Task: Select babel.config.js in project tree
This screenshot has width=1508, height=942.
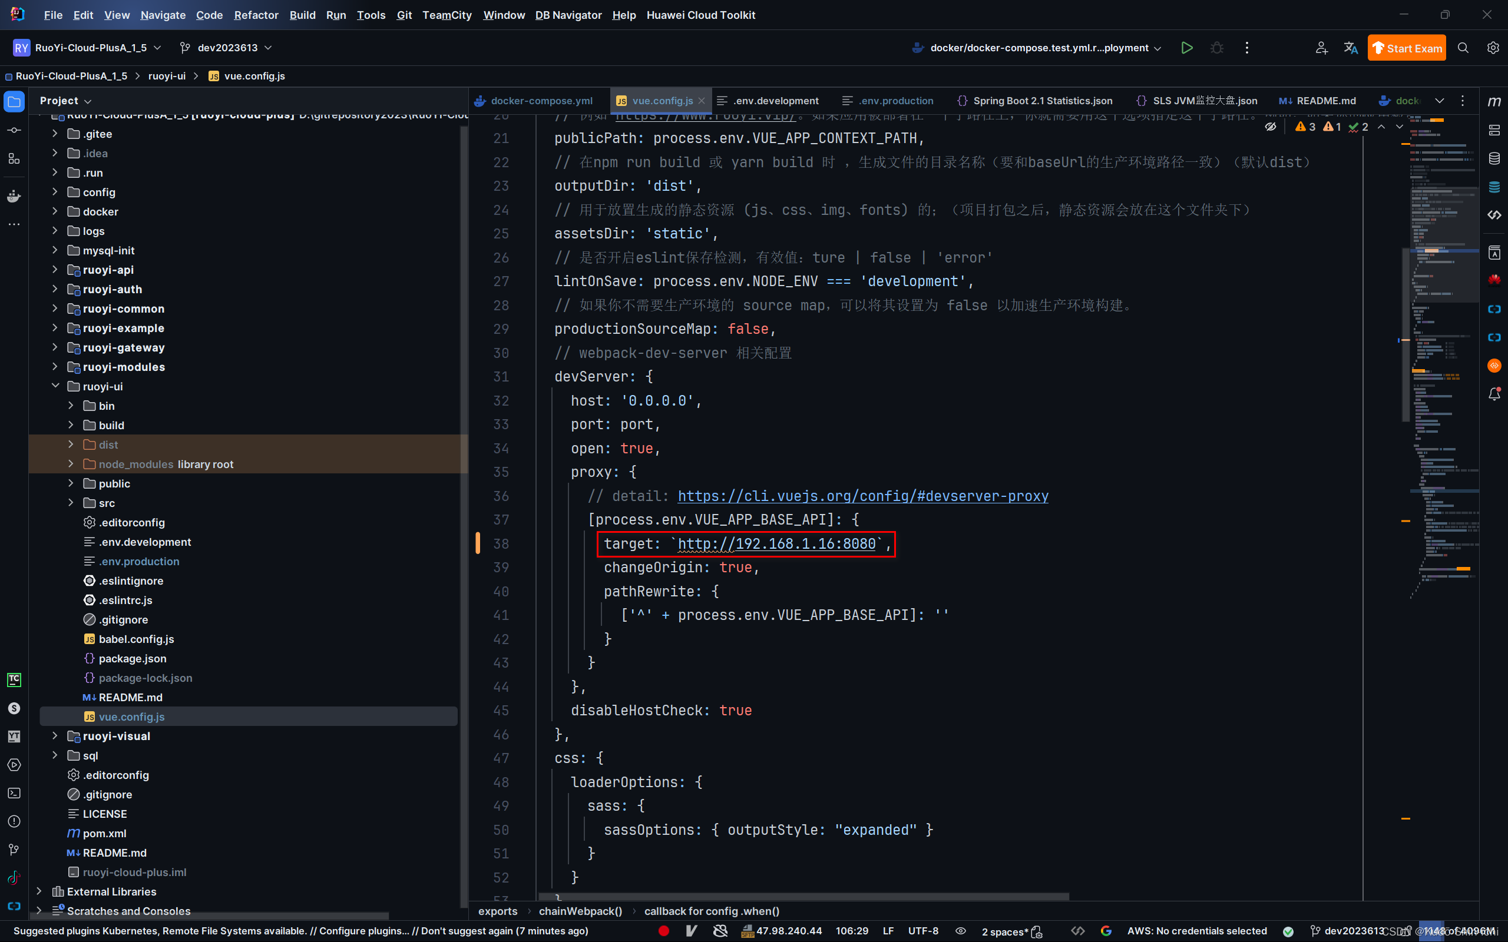Action: pos(136,639)
